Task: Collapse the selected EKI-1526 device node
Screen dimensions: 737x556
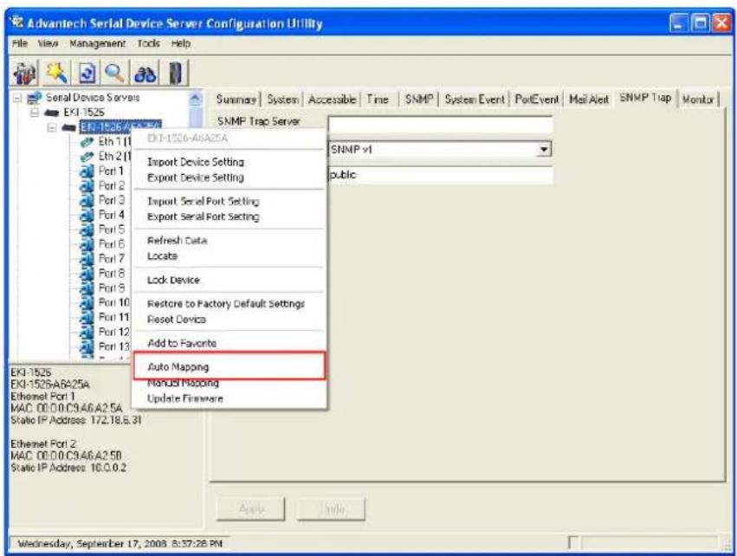Action: tap(52, 127)
